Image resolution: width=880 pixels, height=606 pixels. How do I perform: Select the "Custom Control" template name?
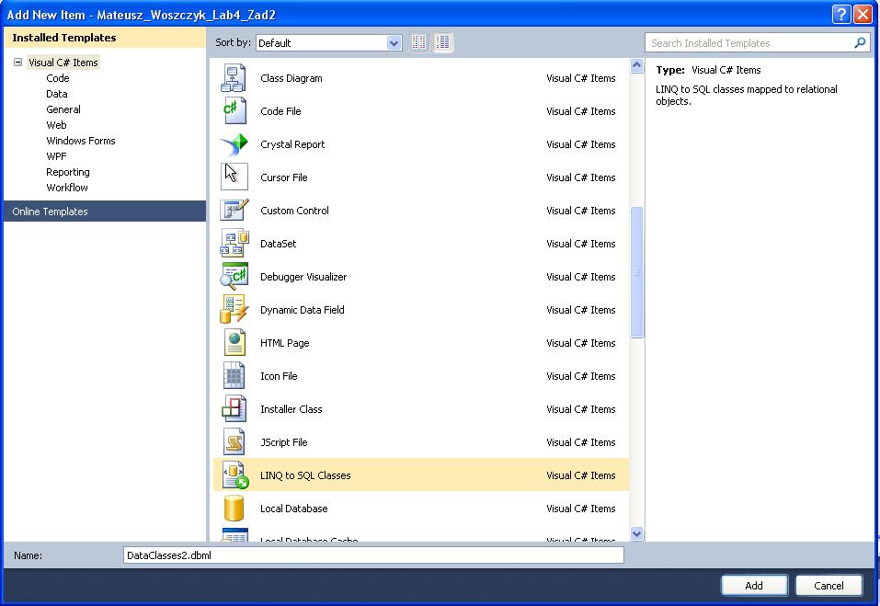coord(294,211)
